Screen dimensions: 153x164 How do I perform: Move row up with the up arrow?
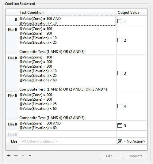coord(23,156)
